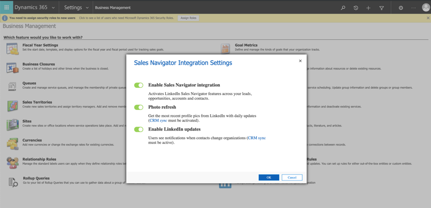Click the Sales Territories map icon
The height and width of the screenshot is (208, 431).
pyautogui.click(x=12, y=106)
